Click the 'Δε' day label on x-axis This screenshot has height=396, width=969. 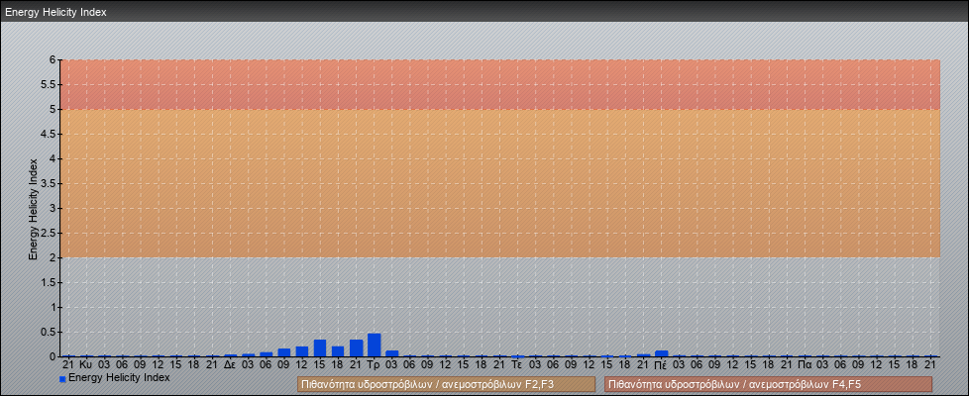(x=230, y=364)
